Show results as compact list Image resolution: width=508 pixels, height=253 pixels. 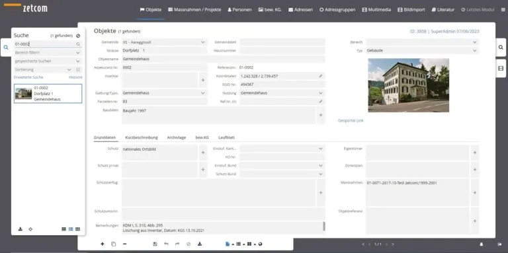pyautogui.click(x=63, y=229)
